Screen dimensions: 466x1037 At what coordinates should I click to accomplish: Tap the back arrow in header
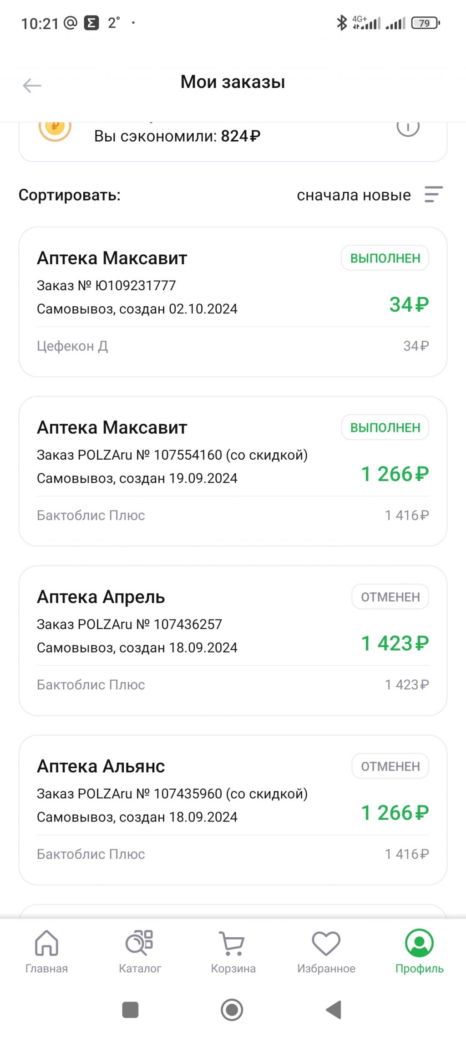tap(32, 85)
